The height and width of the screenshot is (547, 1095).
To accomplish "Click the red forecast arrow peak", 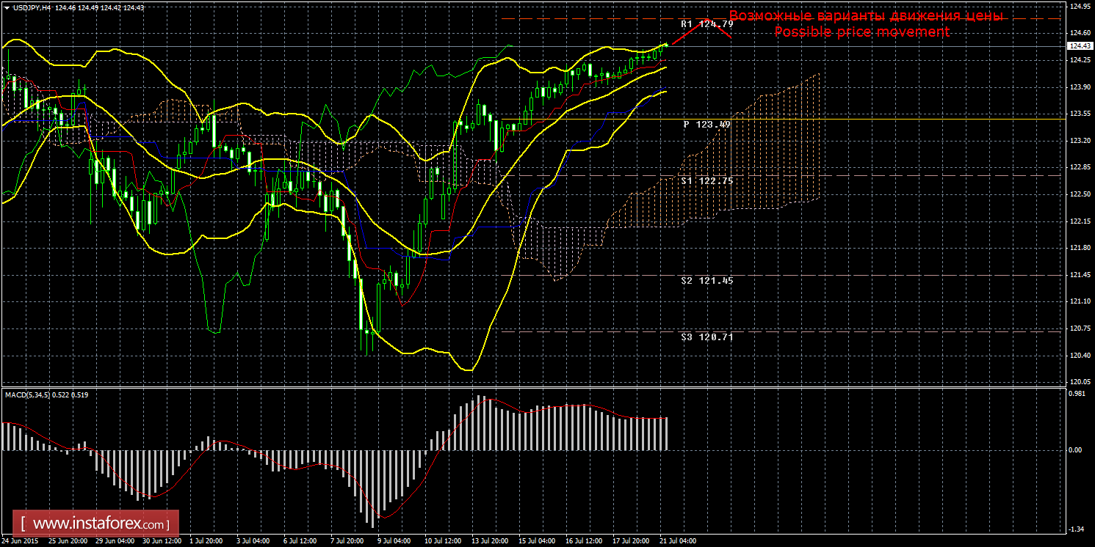I will click(706, 19).
